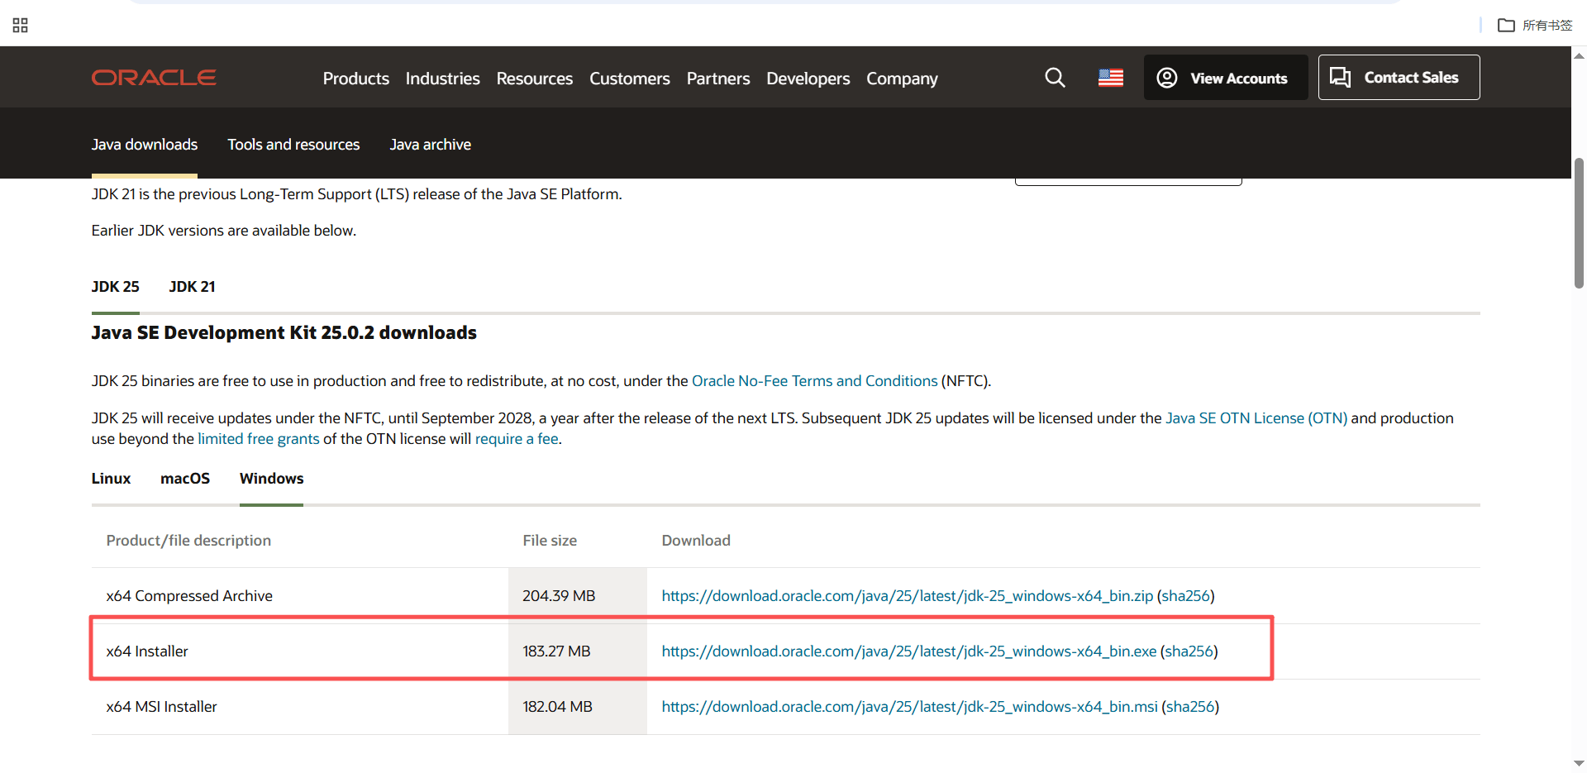Open the Company menu
This screenshot has height=773, width=1587.
point(902,79)
